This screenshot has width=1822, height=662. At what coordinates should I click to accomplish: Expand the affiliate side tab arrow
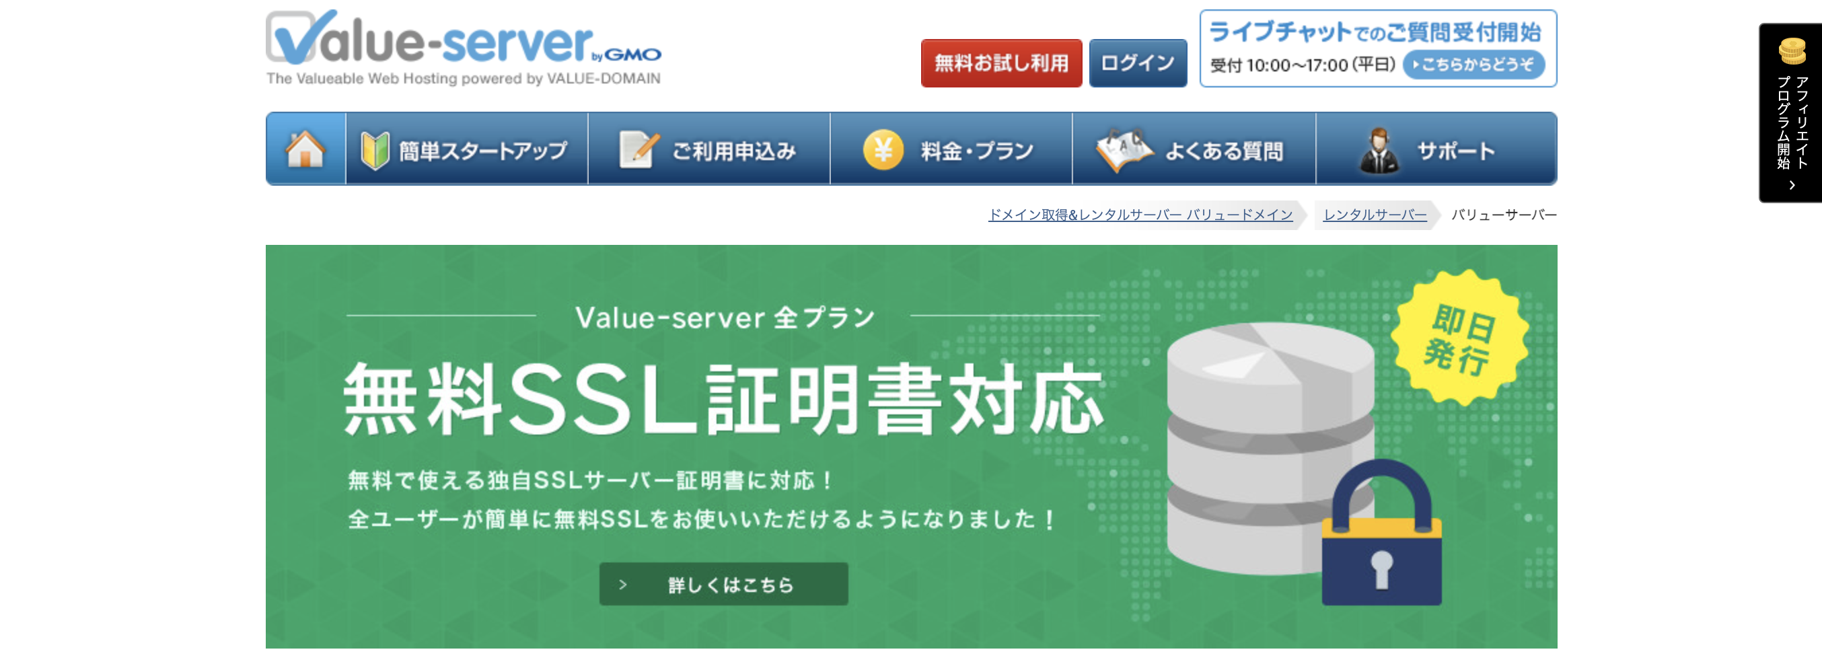(x=1792, y=185)
